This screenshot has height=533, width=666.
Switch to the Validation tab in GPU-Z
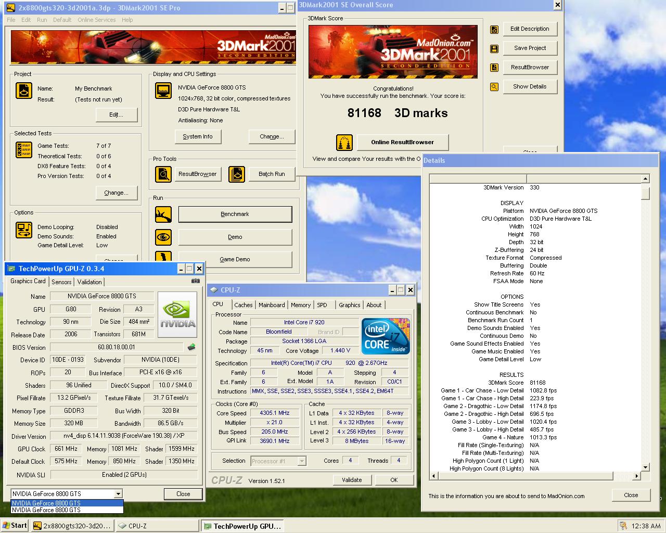tap(89, 282)
